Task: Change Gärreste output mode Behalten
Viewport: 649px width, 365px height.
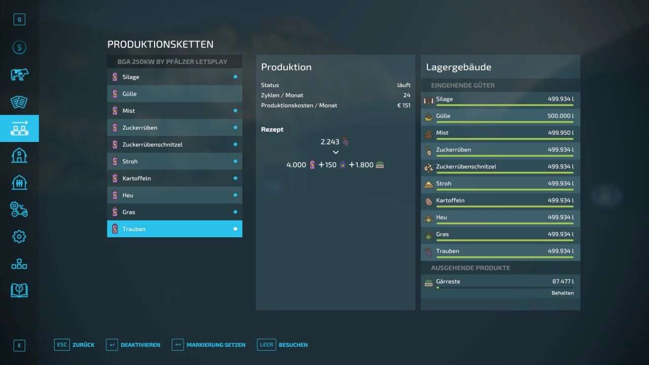Action: (562, 293)
